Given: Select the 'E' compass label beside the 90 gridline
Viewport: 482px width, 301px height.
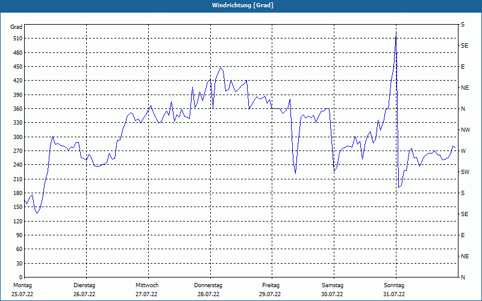Looking at the screenshot, I should tap(463, 235).
